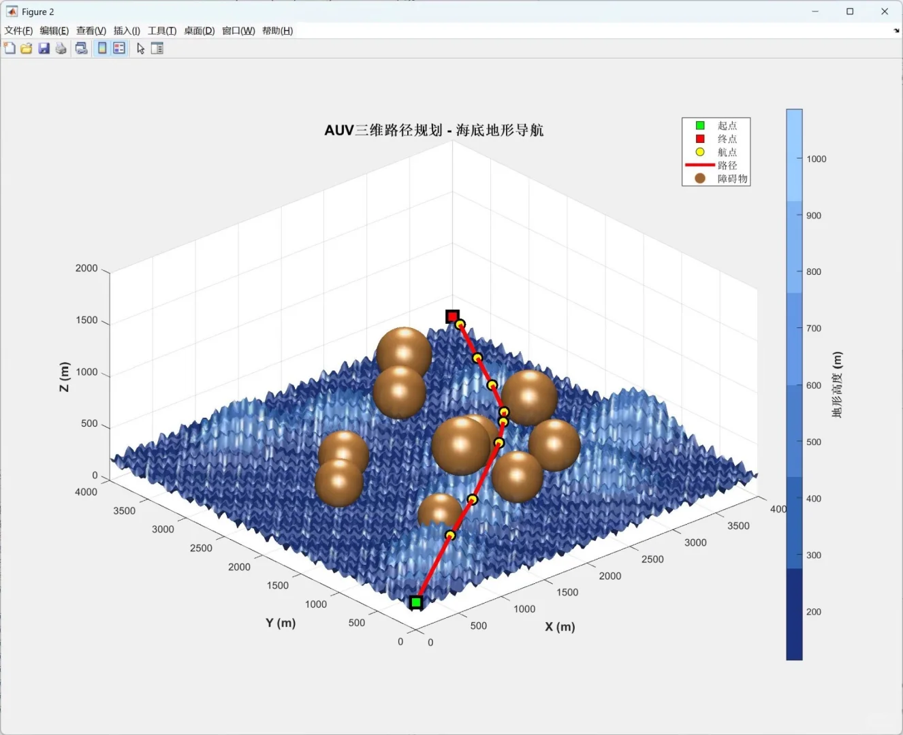Screen dimensions: 903x735
Task: Click the green start point marker
Action: point(416,602)
